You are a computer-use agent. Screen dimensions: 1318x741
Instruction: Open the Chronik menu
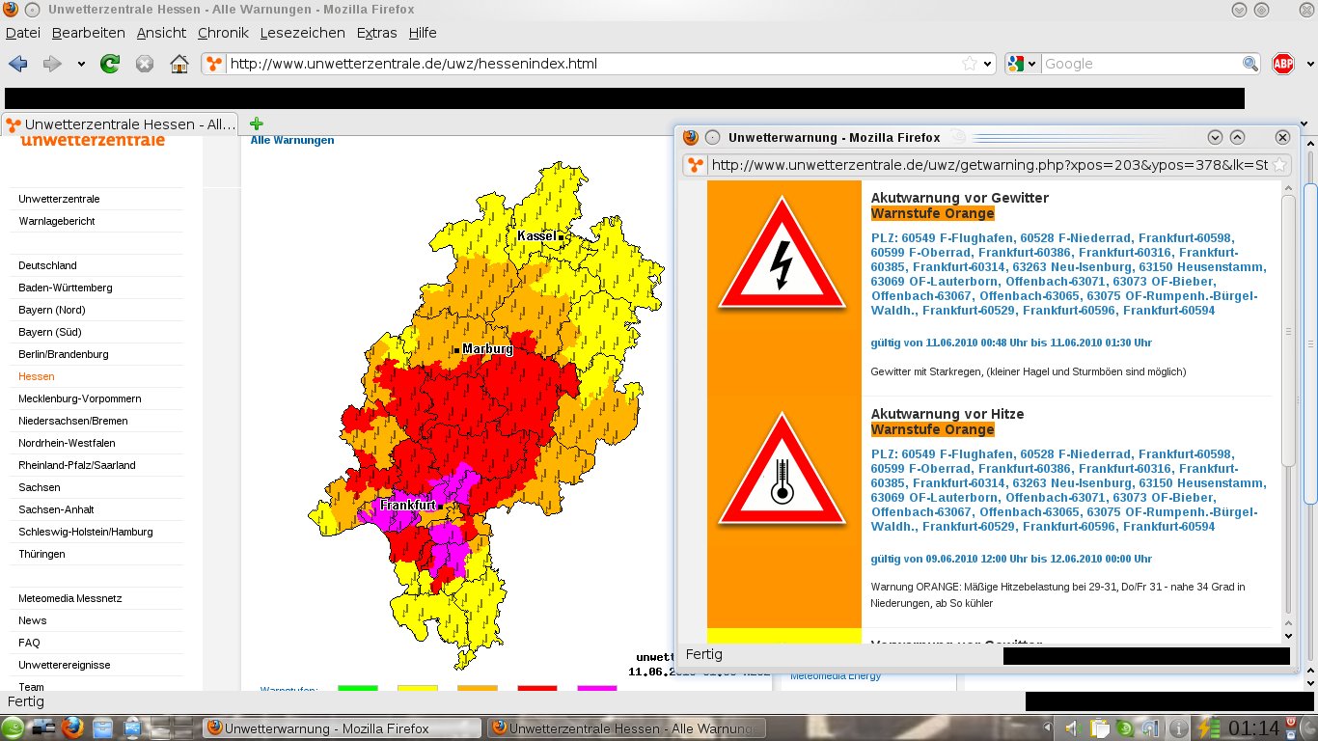(223, 33)
